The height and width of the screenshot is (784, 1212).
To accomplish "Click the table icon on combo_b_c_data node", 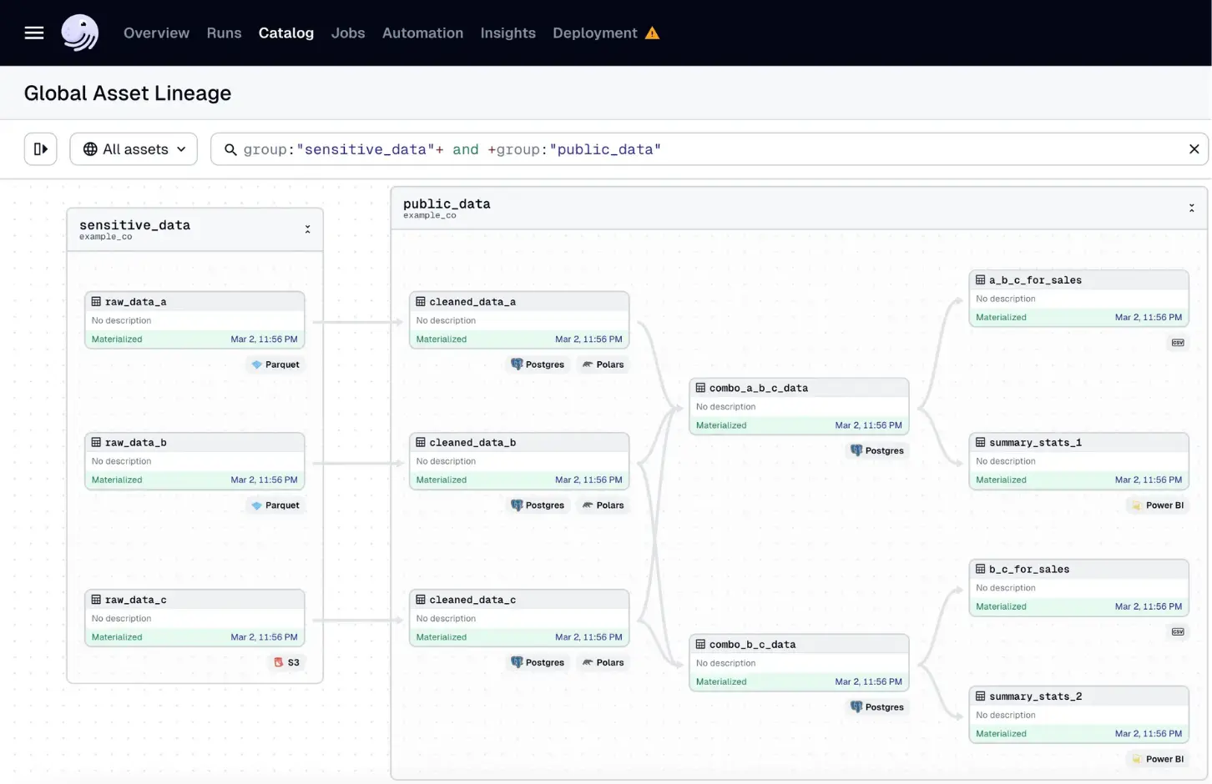I will [x=700, y=645].
